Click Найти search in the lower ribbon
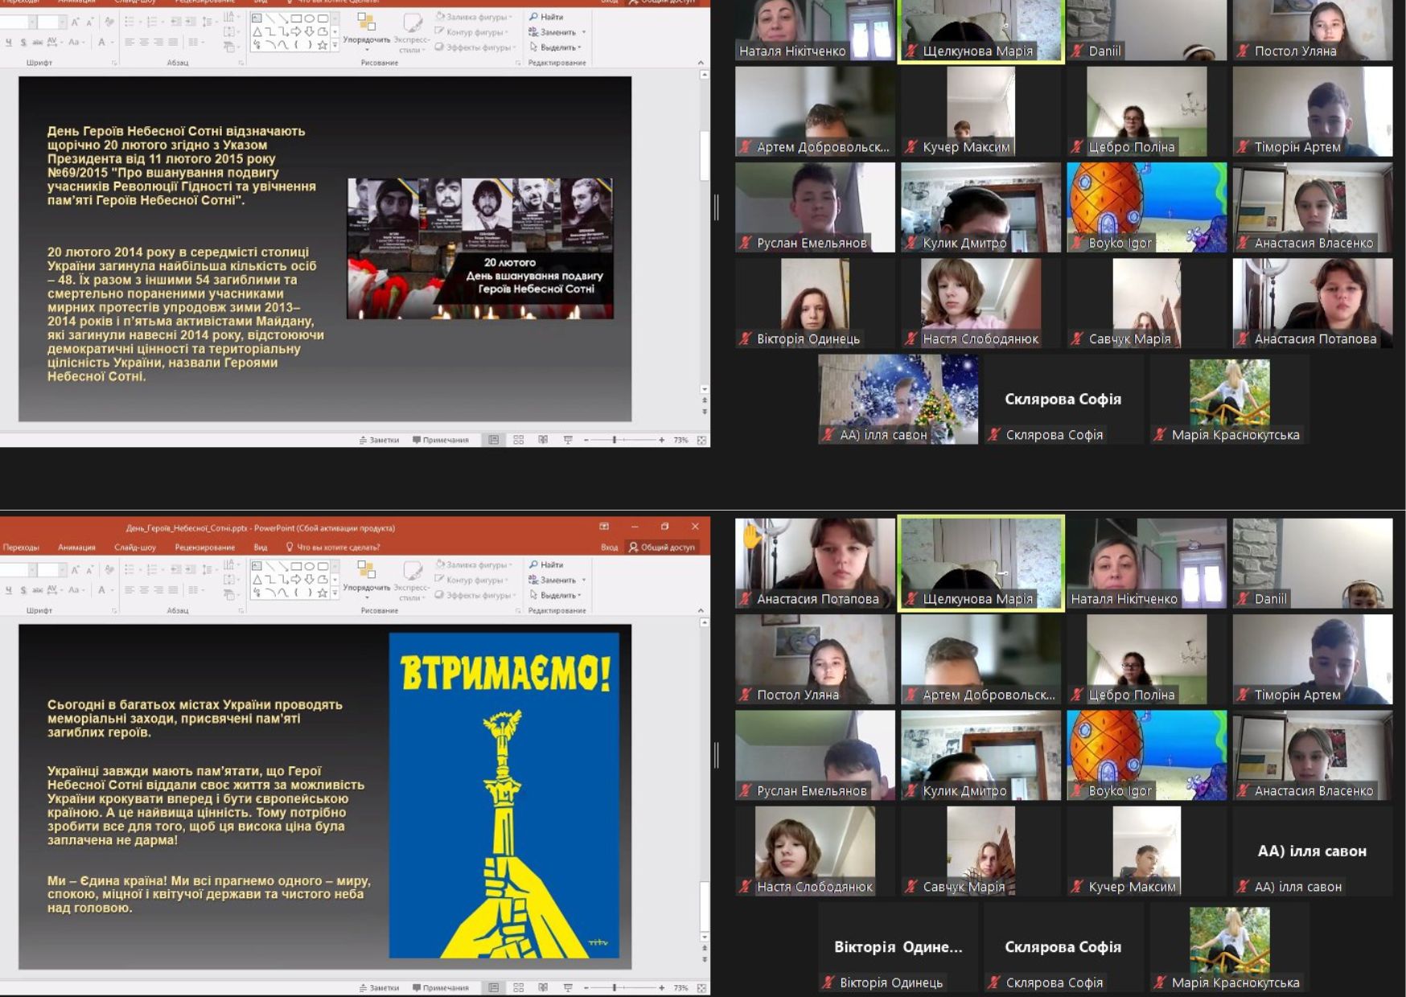 point(546,564)
